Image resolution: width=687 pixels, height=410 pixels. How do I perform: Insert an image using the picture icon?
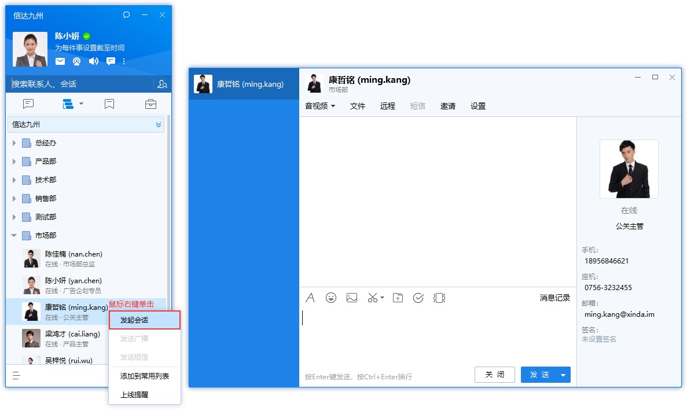pos(352,298)
